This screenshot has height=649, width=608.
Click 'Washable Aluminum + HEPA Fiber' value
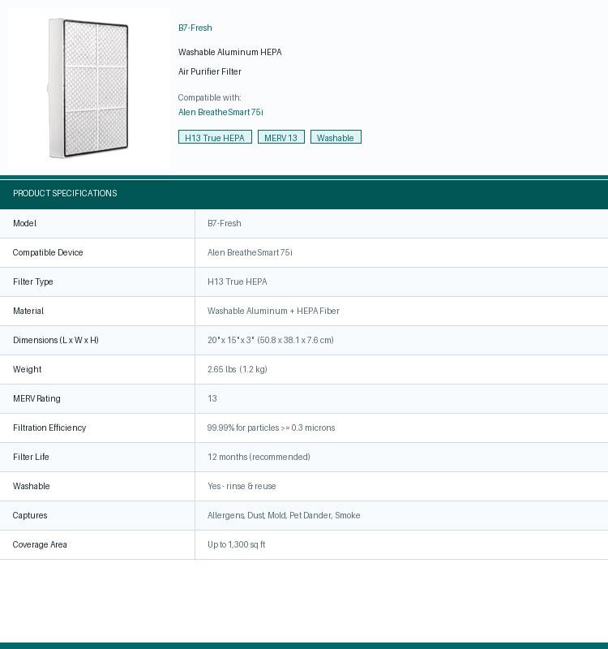click(x=273, y=311)
